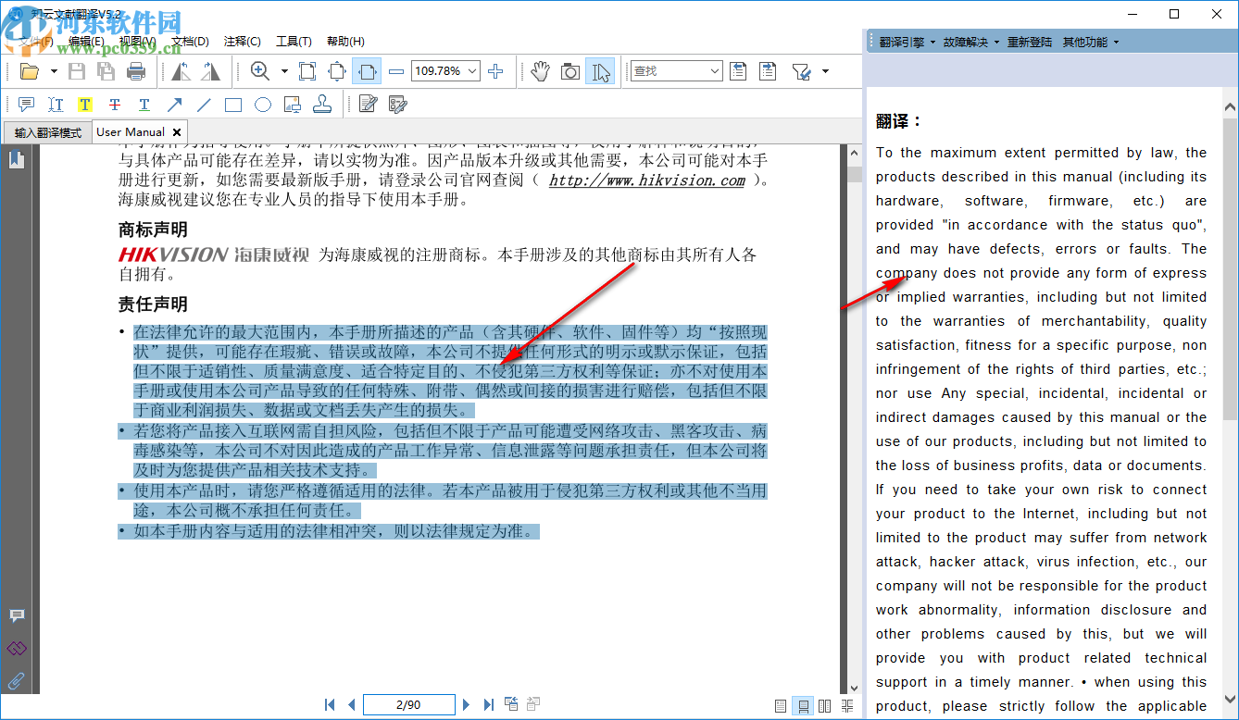The height and width of the screenshot is (720, 1239).
Task: Select the Hand pan tool
Action: click(541, 71)
